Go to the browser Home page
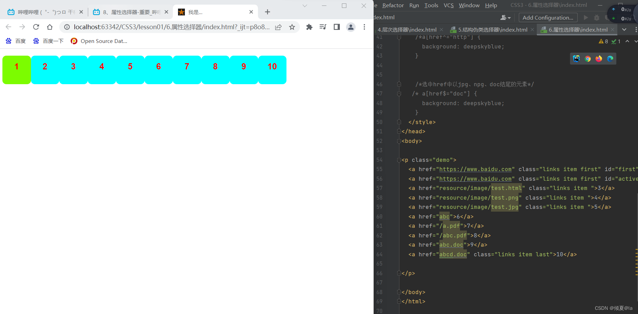This screenshot has width=638, height=314. click(x=50, y=27)
